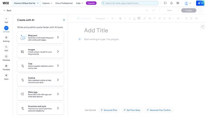Viewport: 206px width, 116px height.
Task: Toggle underline formatting
Action: [130, 18]
